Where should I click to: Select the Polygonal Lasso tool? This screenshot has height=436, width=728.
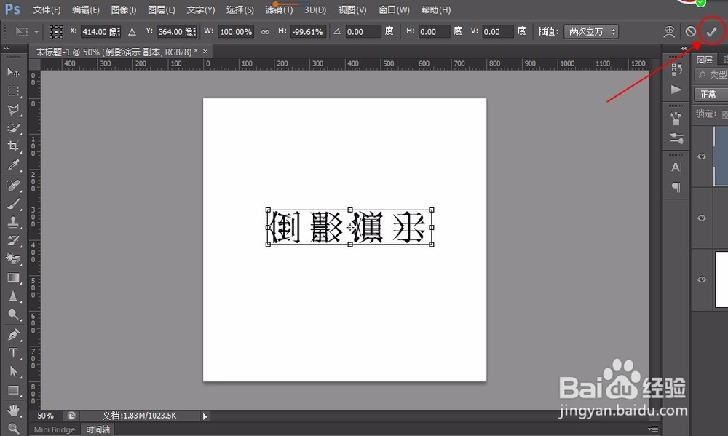pos(13,110)
